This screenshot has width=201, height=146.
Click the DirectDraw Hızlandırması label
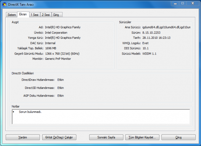38,80
